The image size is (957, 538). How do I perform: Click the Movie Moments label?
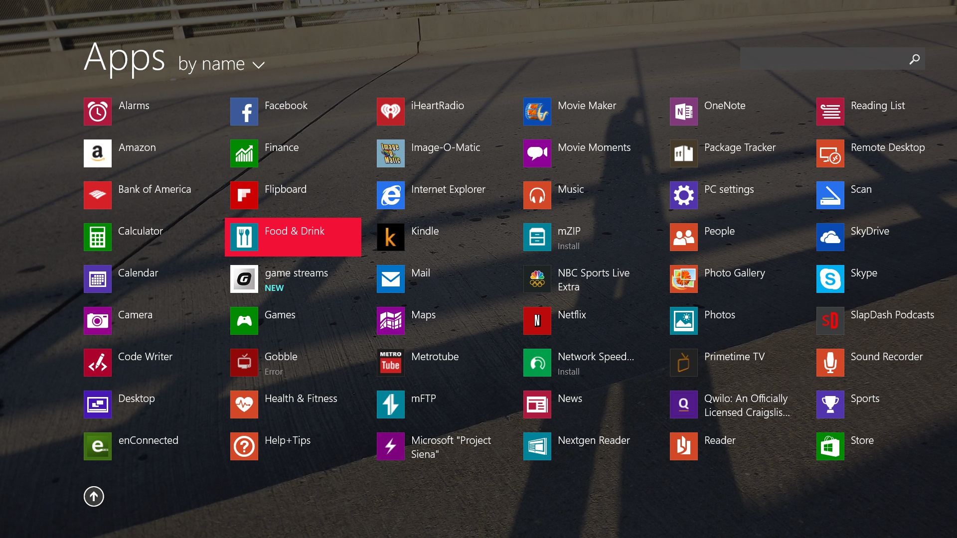[594, 147]
